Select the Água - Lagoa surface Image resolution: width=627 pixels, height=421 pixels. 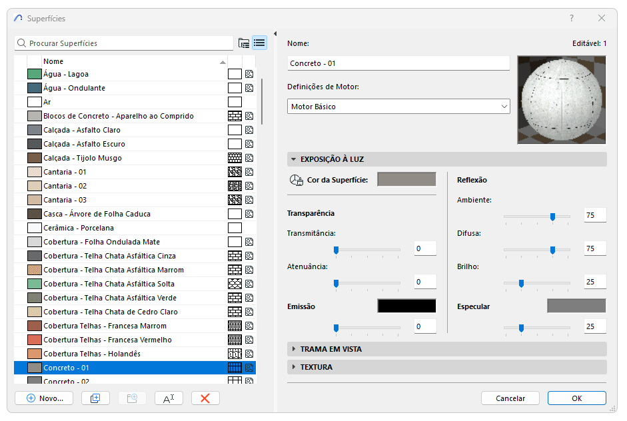coord(100,74)
